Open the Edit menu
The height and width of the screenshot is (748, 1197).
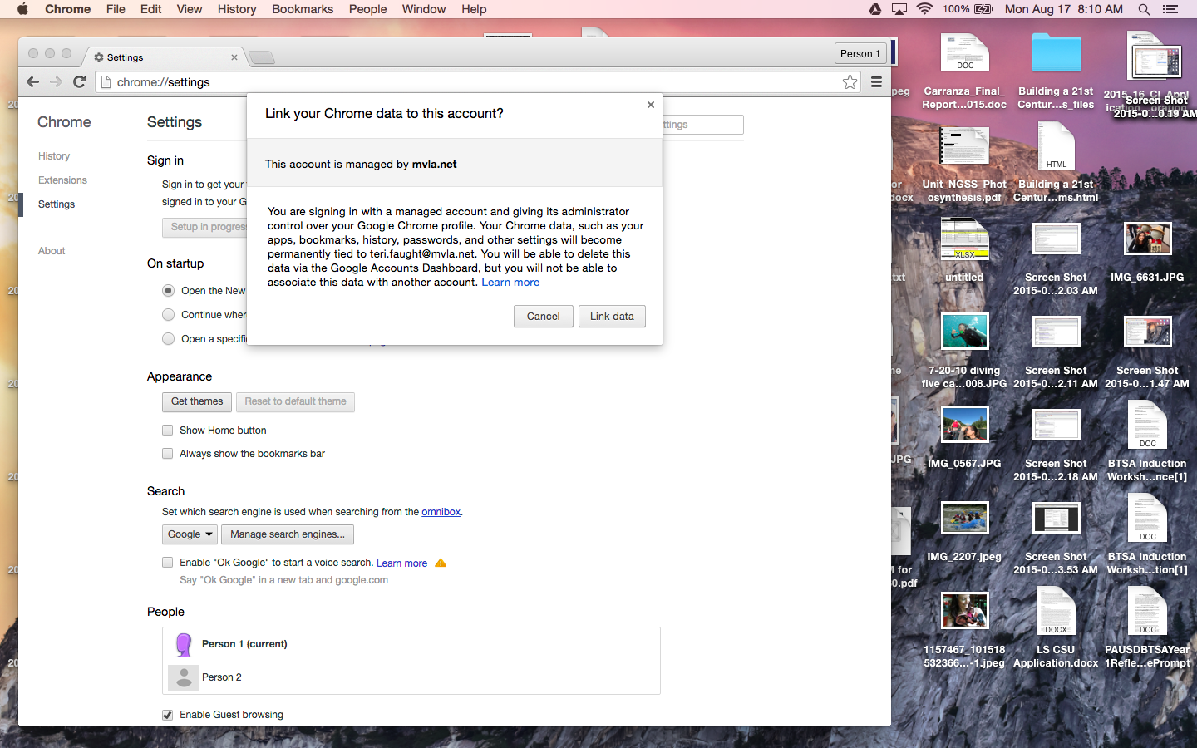(x=151, y=9)
